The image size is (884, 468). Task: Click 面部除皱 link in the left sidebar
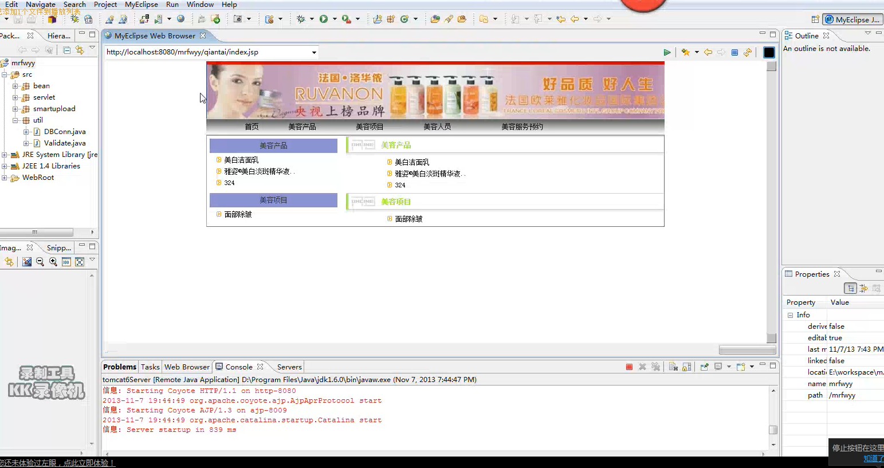point(238,214)
